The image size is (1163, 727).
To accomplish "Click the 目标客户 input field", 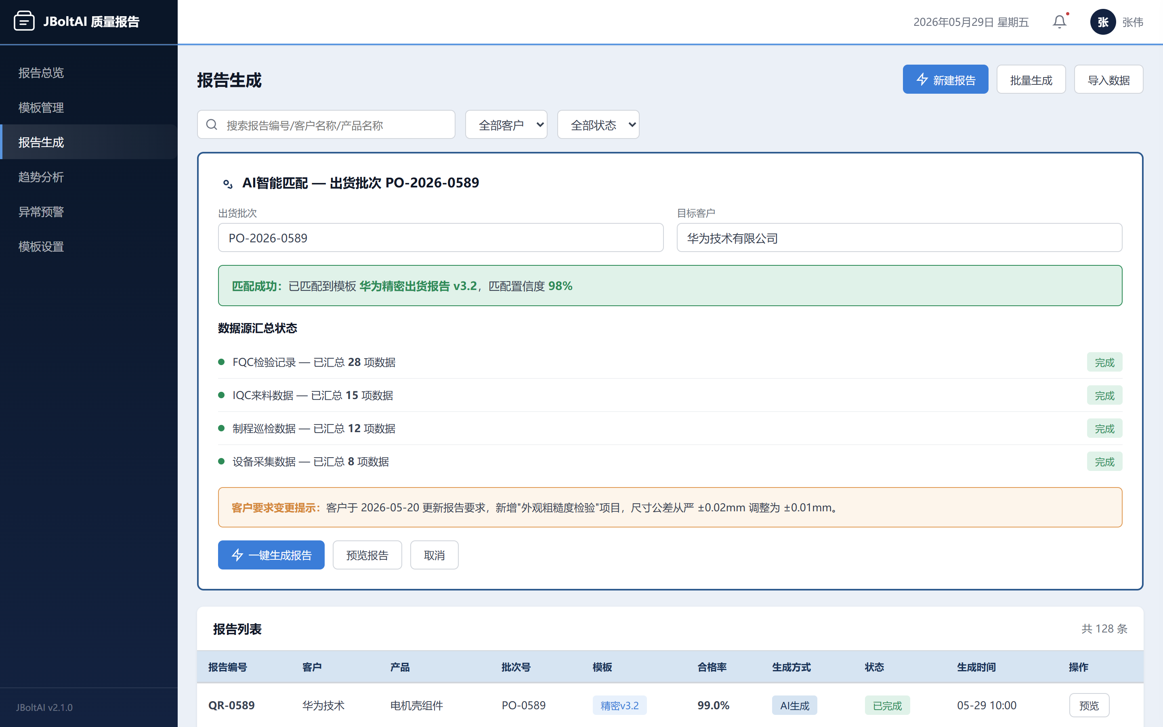I will pyautogui.click(x=899, y=237).
